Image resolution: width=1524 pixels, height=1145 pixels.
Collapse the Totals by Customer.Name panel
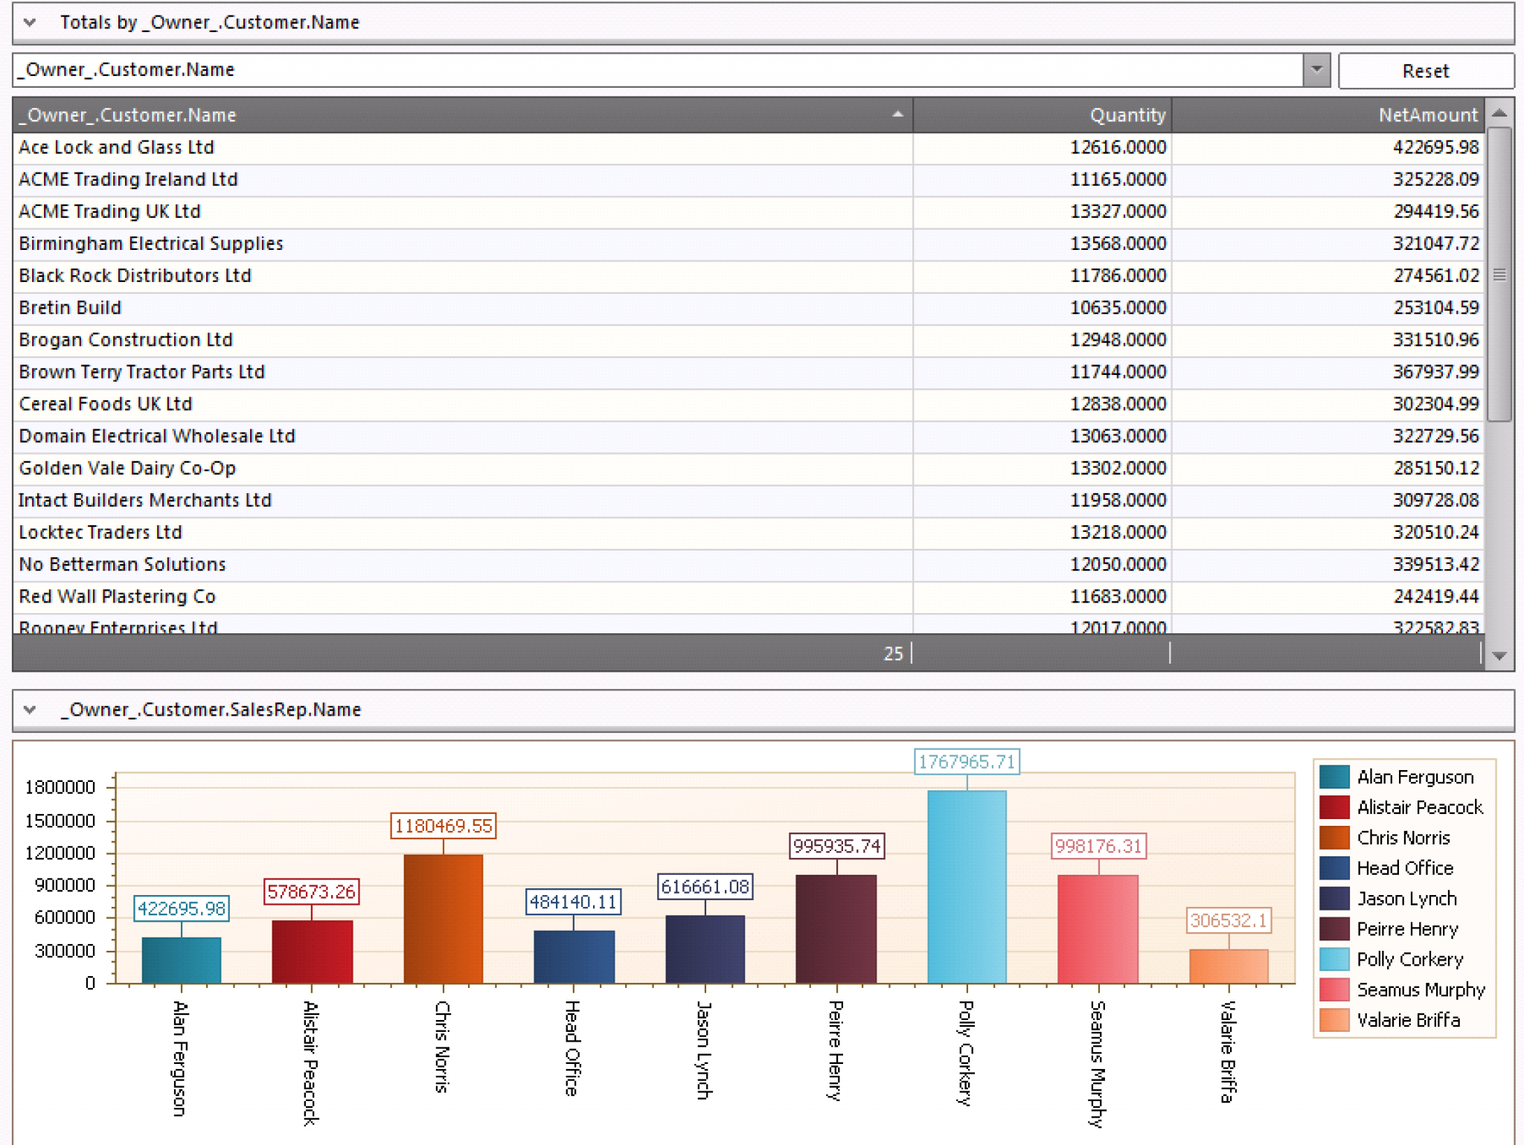[28, 22]
